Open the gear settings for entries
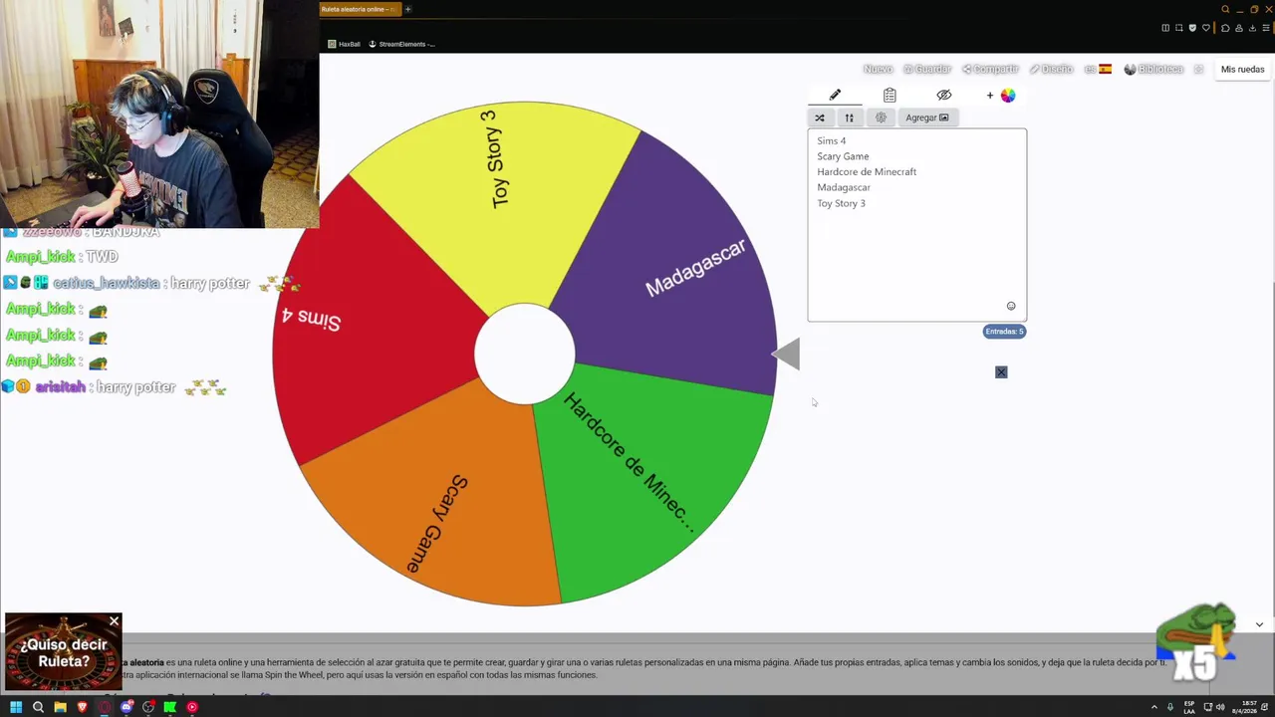Image resolution: width=1275 pixels, height=717 pixels. click(x=881, y=118)
